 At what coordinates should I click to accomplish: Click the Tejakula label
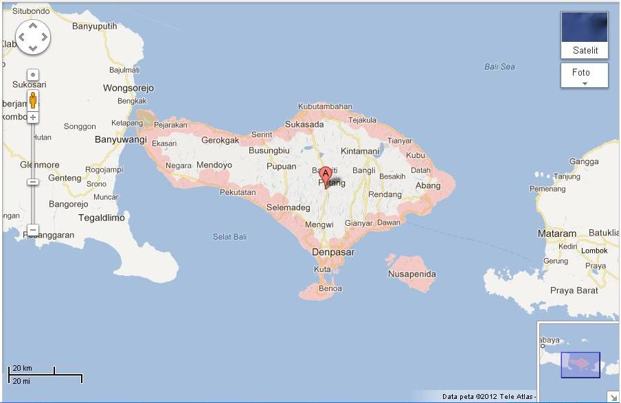[x=362, y=120]
